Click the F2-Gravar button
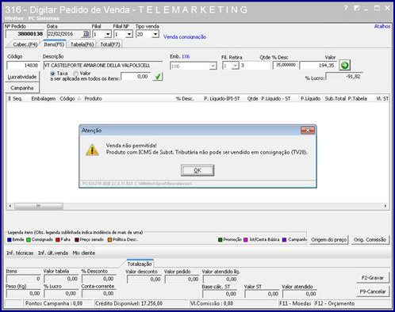 (x=373, y=278)
